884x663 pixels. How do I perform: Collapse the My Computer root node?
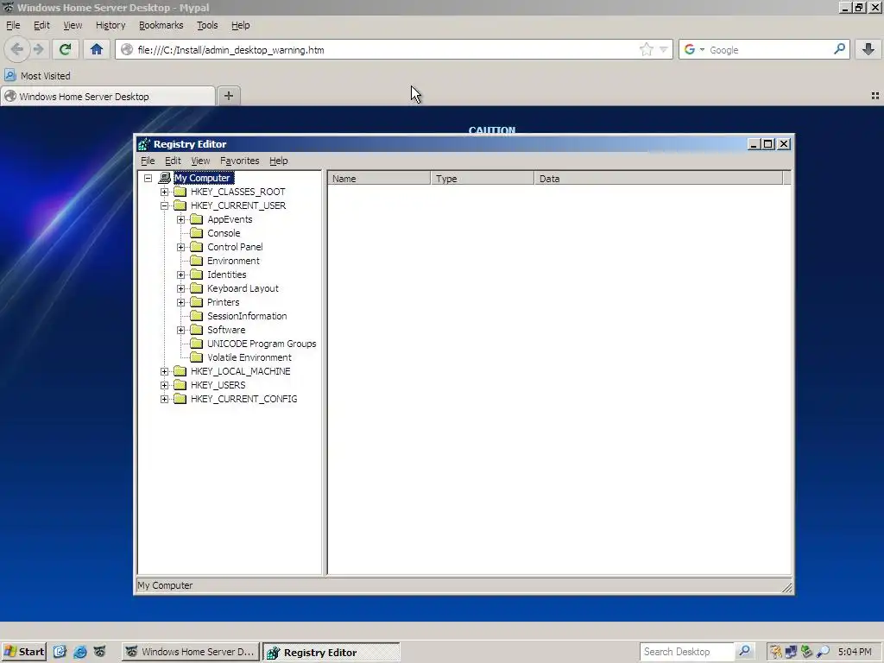[148, 178]
